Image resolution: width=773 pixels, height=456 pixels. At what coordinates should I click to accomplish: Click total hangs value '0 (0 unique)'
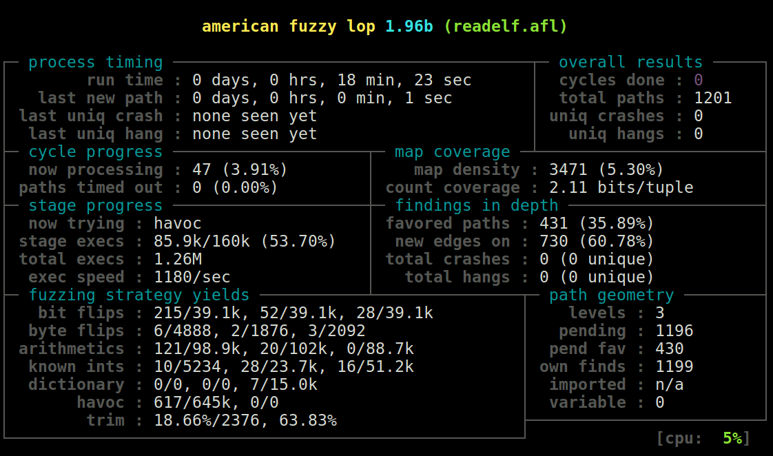click(x=597, y=278)
